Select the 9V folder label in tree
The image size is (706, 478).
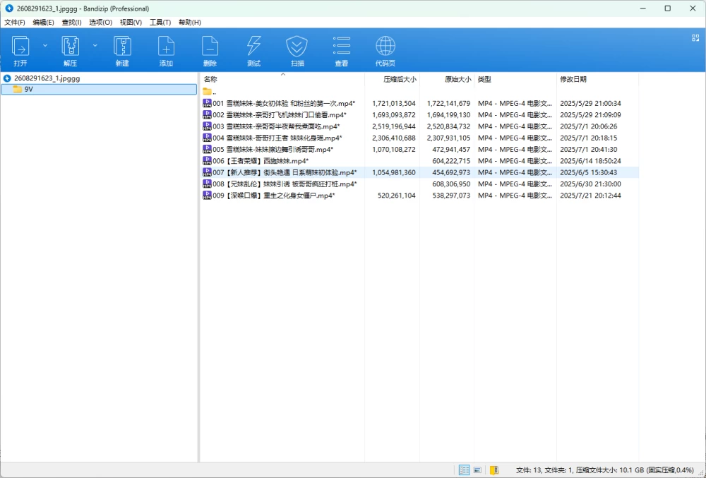[29, 89]
